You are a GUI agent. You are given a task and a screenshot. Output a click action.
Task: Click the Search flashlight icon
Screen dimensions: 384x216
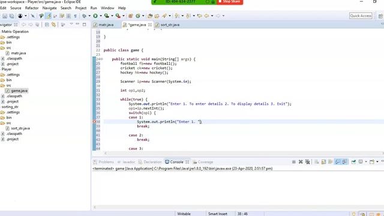click(164, 16)
